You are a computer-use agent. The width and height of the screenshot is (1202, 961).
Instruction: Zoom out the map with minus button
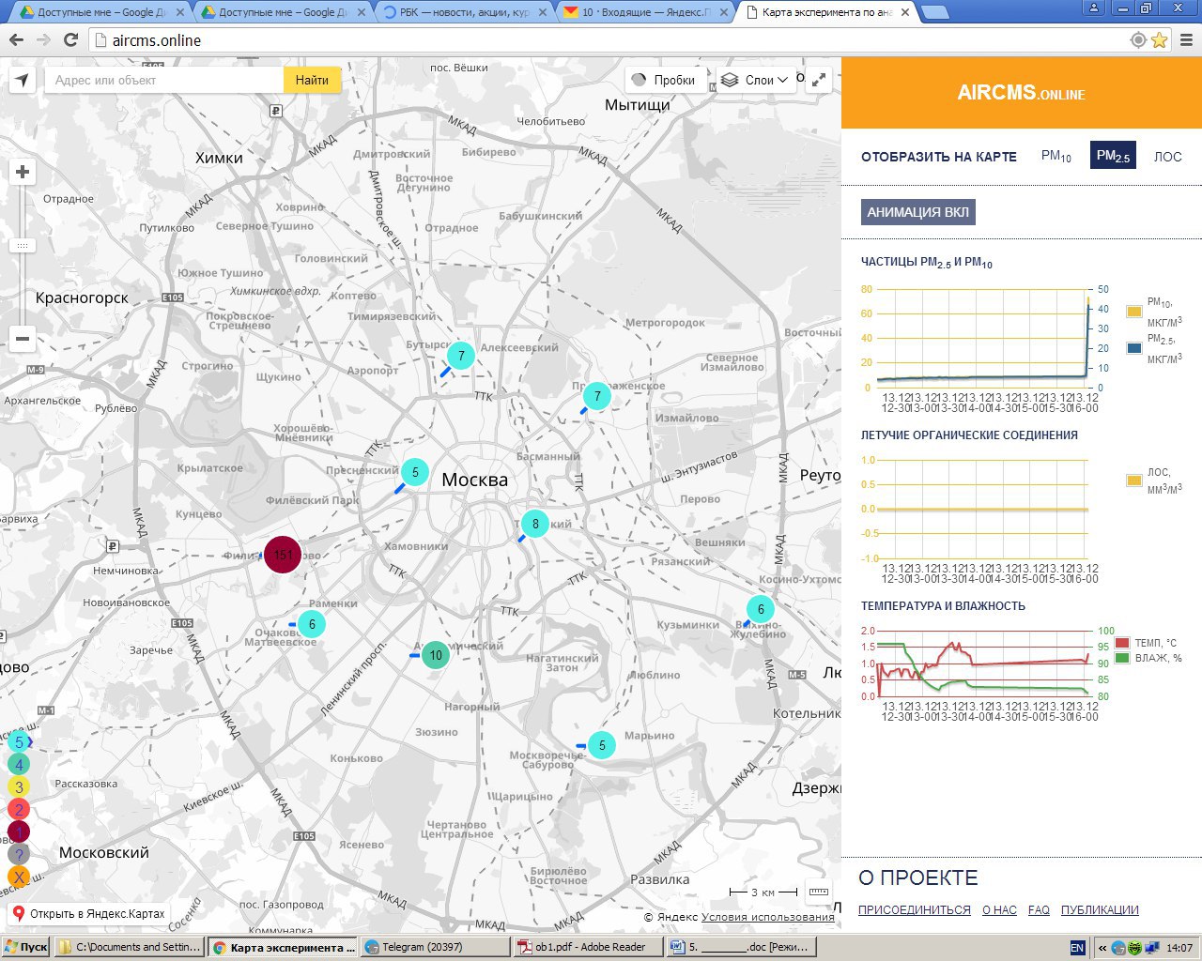coord(23,339)
